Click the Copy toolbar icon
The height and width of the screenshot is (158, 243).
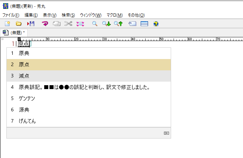57,24
